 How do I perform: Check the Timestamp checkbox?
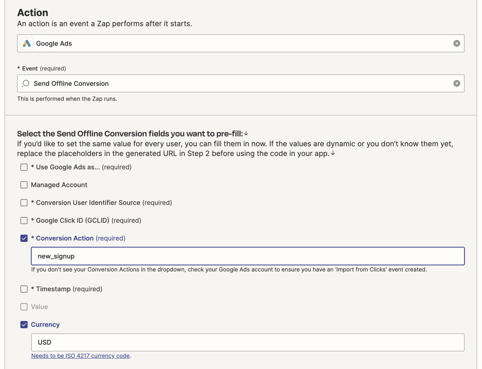[24, 289]
